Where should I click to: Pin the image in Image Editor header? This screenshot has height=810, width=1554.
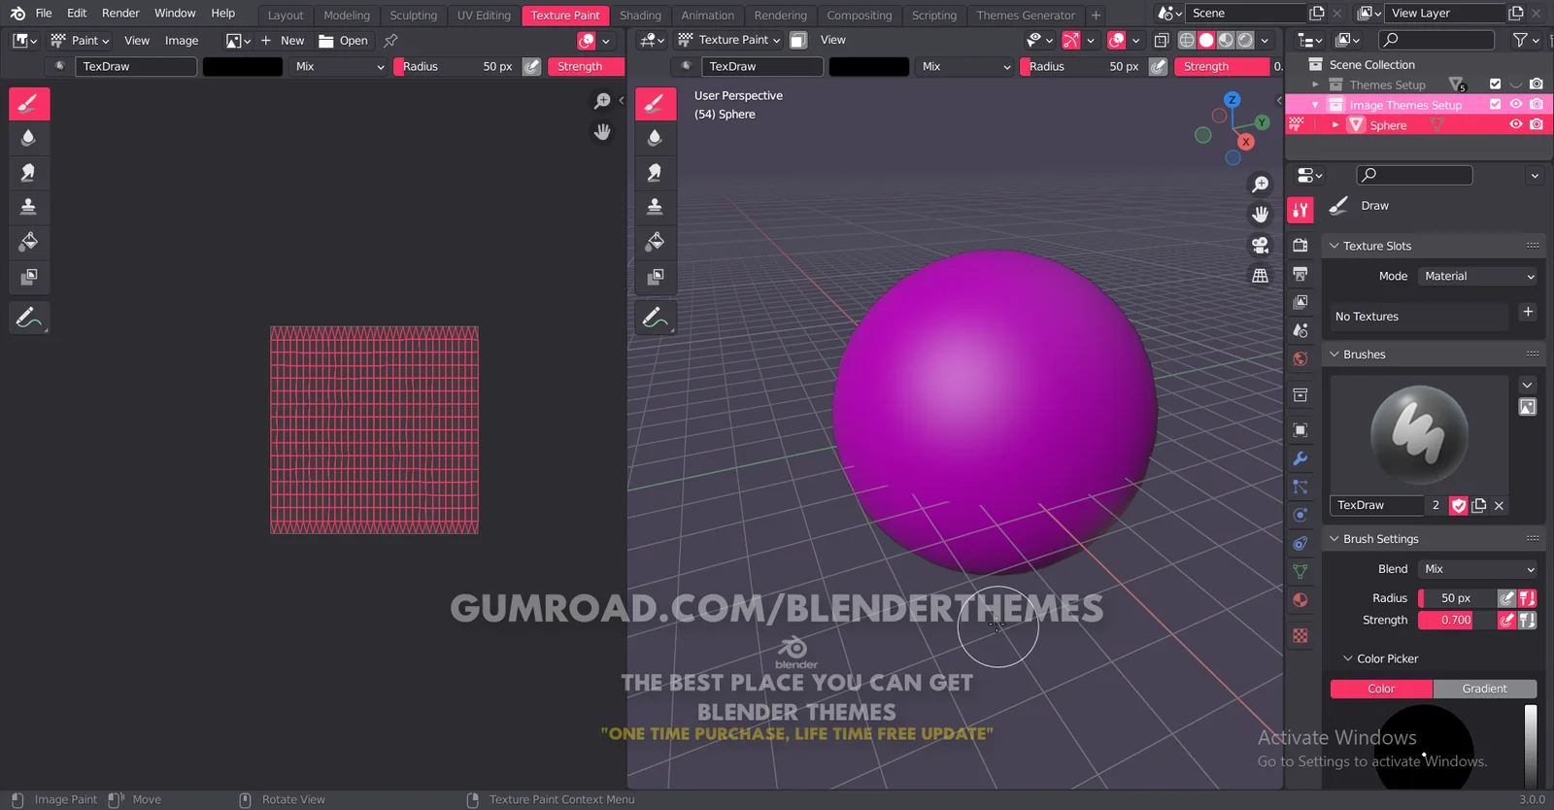[390, 41]
